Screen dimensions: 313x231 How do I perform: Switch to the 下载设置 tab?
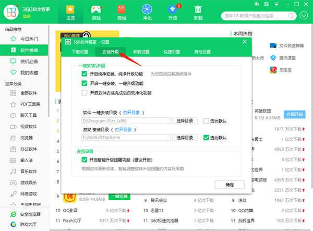tap(80, 52)
